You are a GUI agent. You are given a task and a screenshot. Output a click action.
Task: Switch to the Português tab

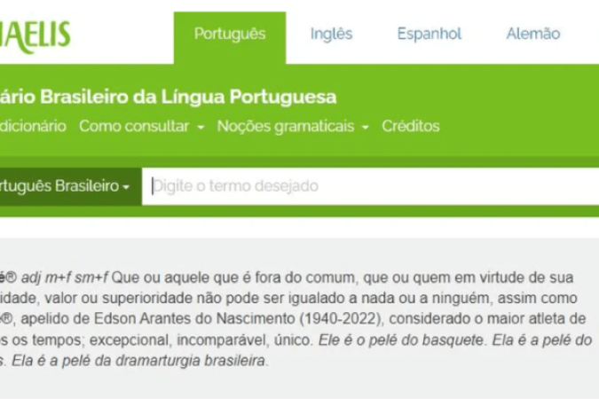230,35
